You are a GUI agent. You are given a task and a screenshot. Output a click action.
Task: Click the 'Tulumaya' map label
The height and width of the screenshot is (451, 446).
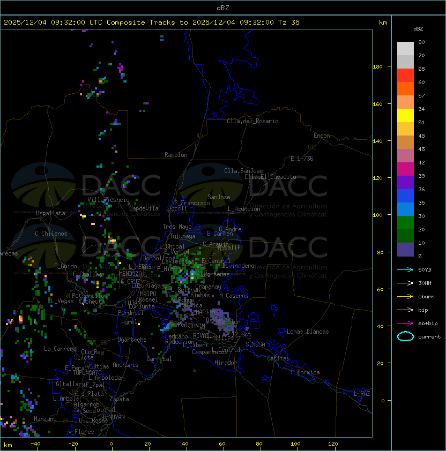(183, 236)
